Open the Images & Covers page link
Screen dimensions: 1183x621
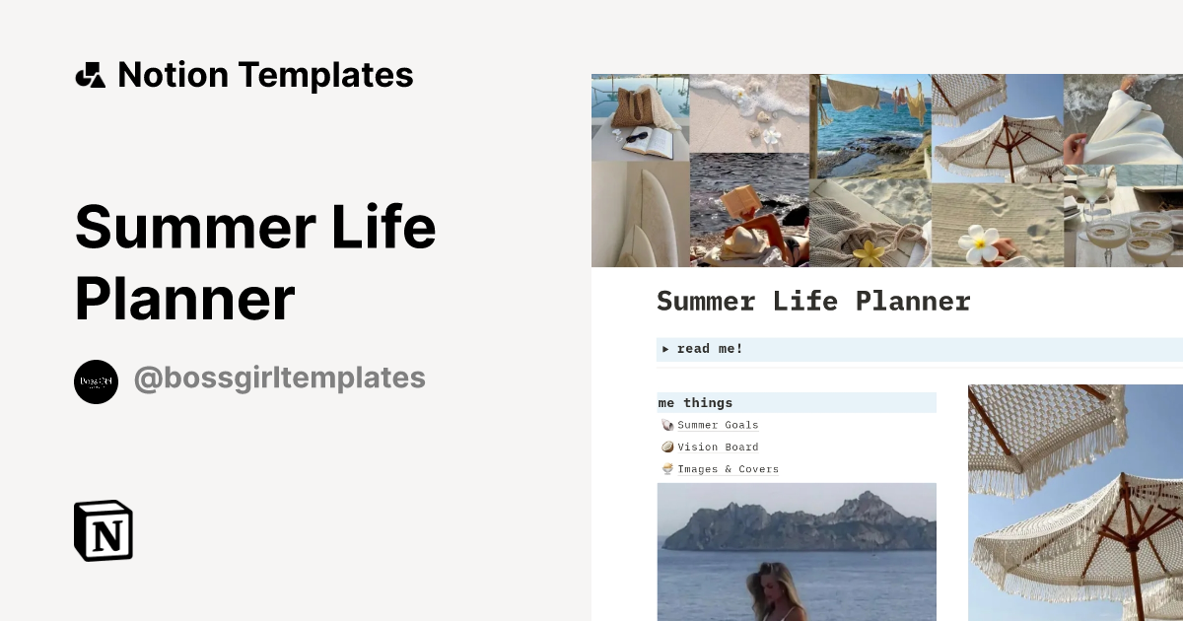pos(728,469)
